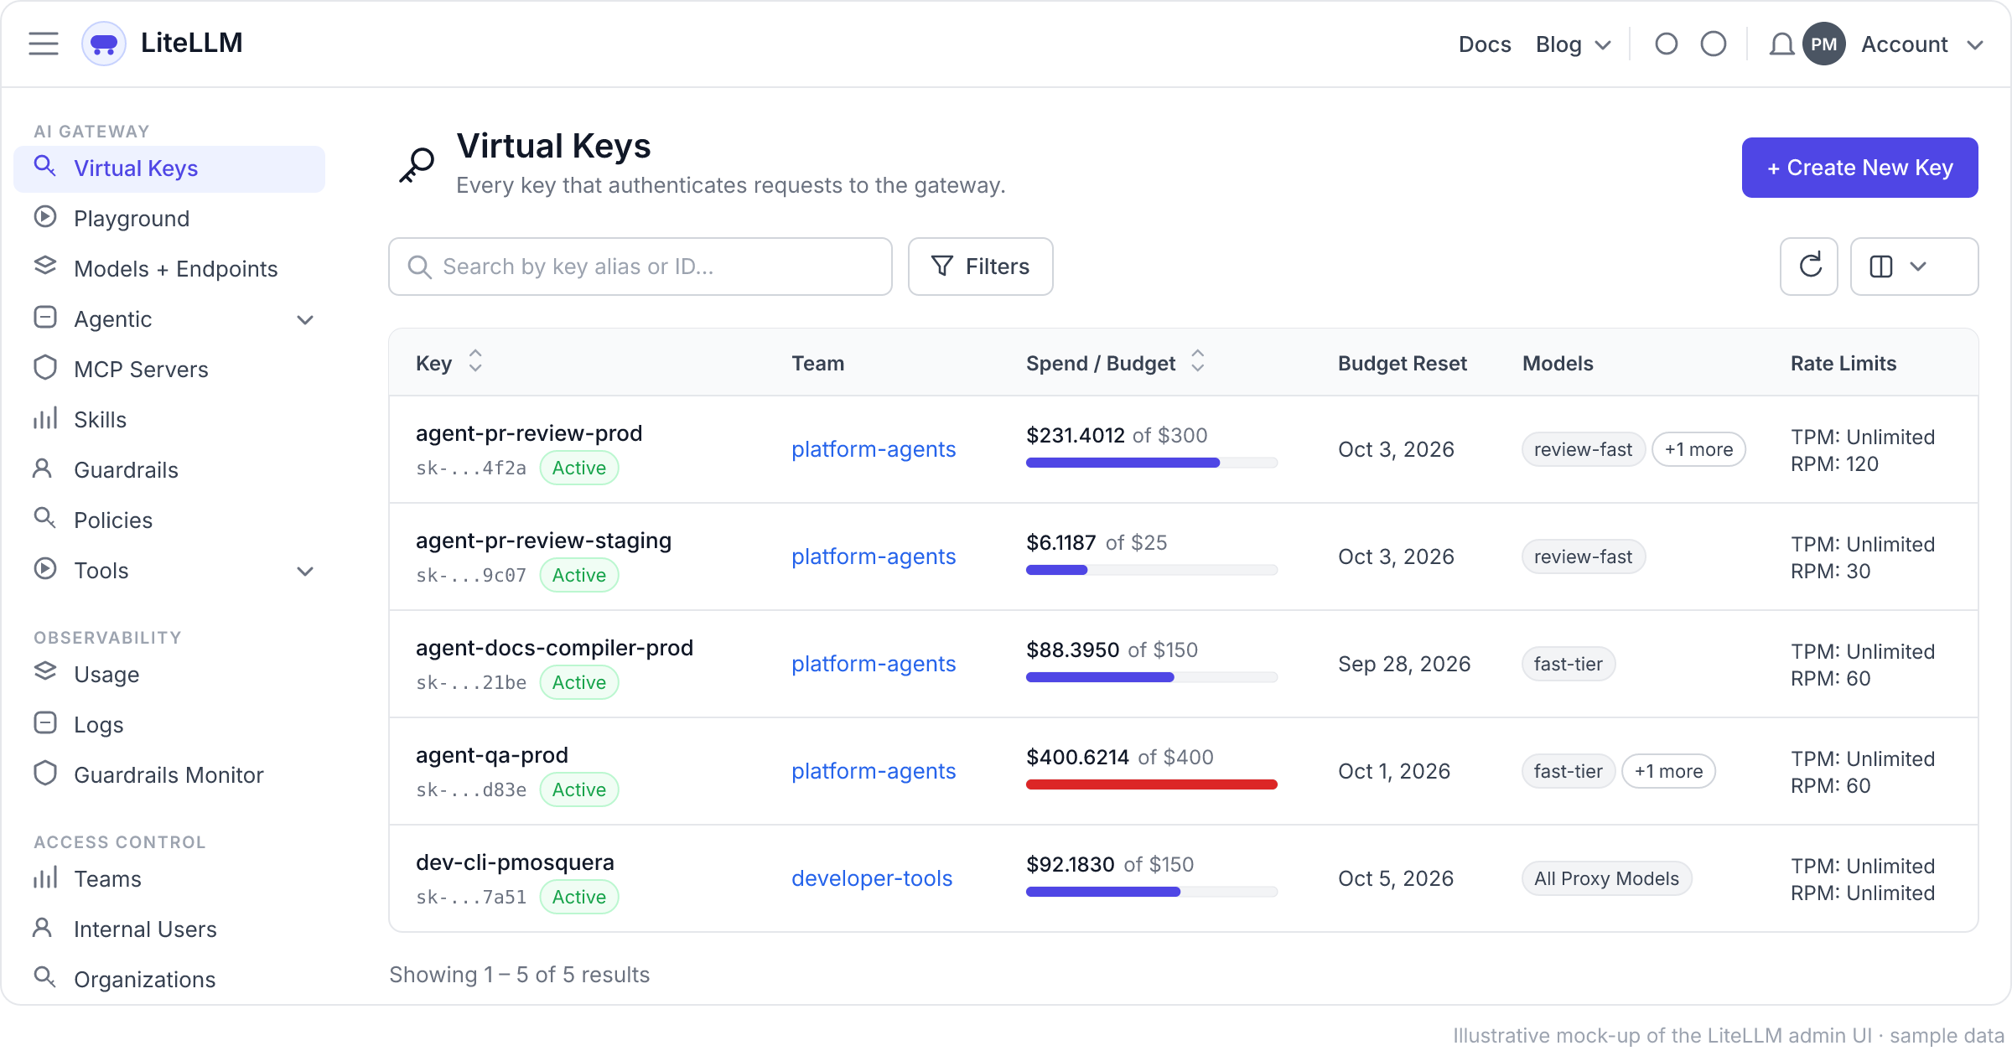Click the Organizations icon in the sidebar
The image size is (2012, 1056).
tap(44, 977)
